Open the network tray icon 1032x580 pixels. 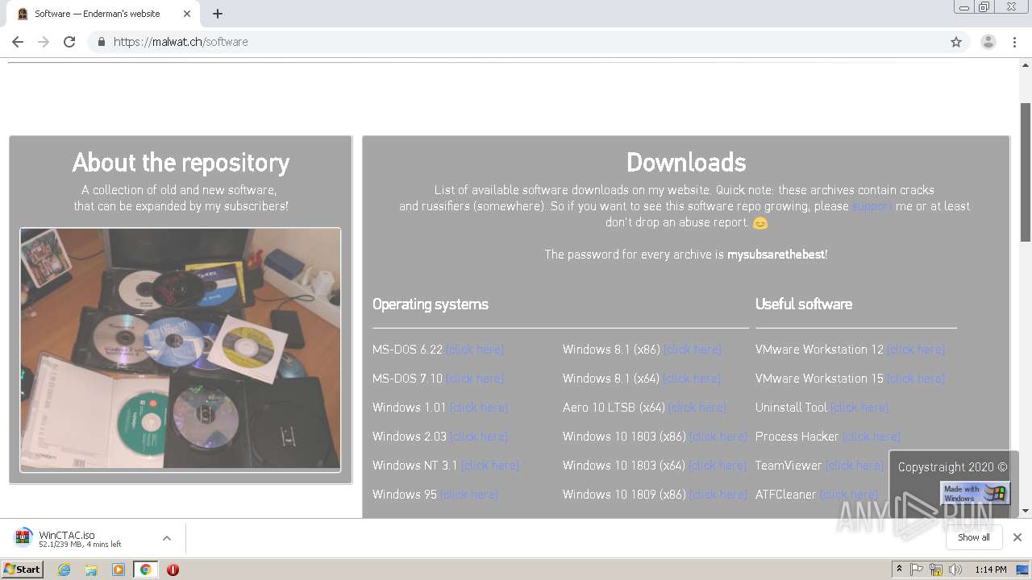(x=936, y=570)
